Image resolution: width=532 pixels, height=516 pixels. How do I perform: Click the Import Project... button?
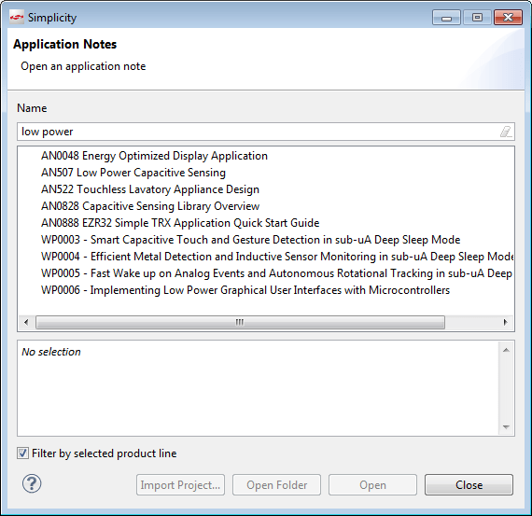point(180,485)
